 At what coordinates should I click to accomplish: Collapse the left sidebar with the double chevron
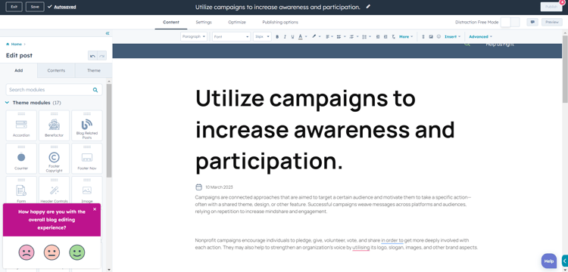pos(108,33)
